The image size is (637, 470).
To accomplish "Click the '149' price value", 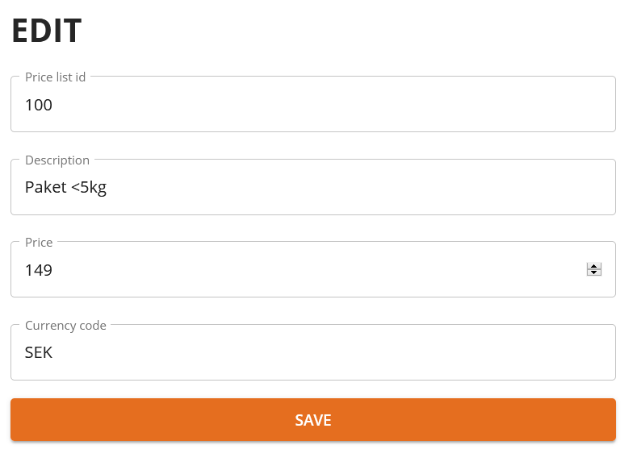I will pos(39,270).
